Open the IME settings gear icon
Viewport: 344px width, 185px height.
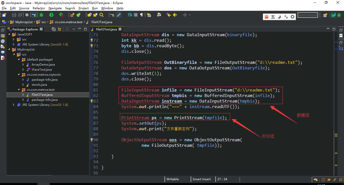point(292,17)
